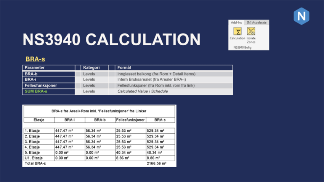Select the NS3940 Bolig panel label
Viewport: 324px width, 182px height.
click(x=242, y=48)
